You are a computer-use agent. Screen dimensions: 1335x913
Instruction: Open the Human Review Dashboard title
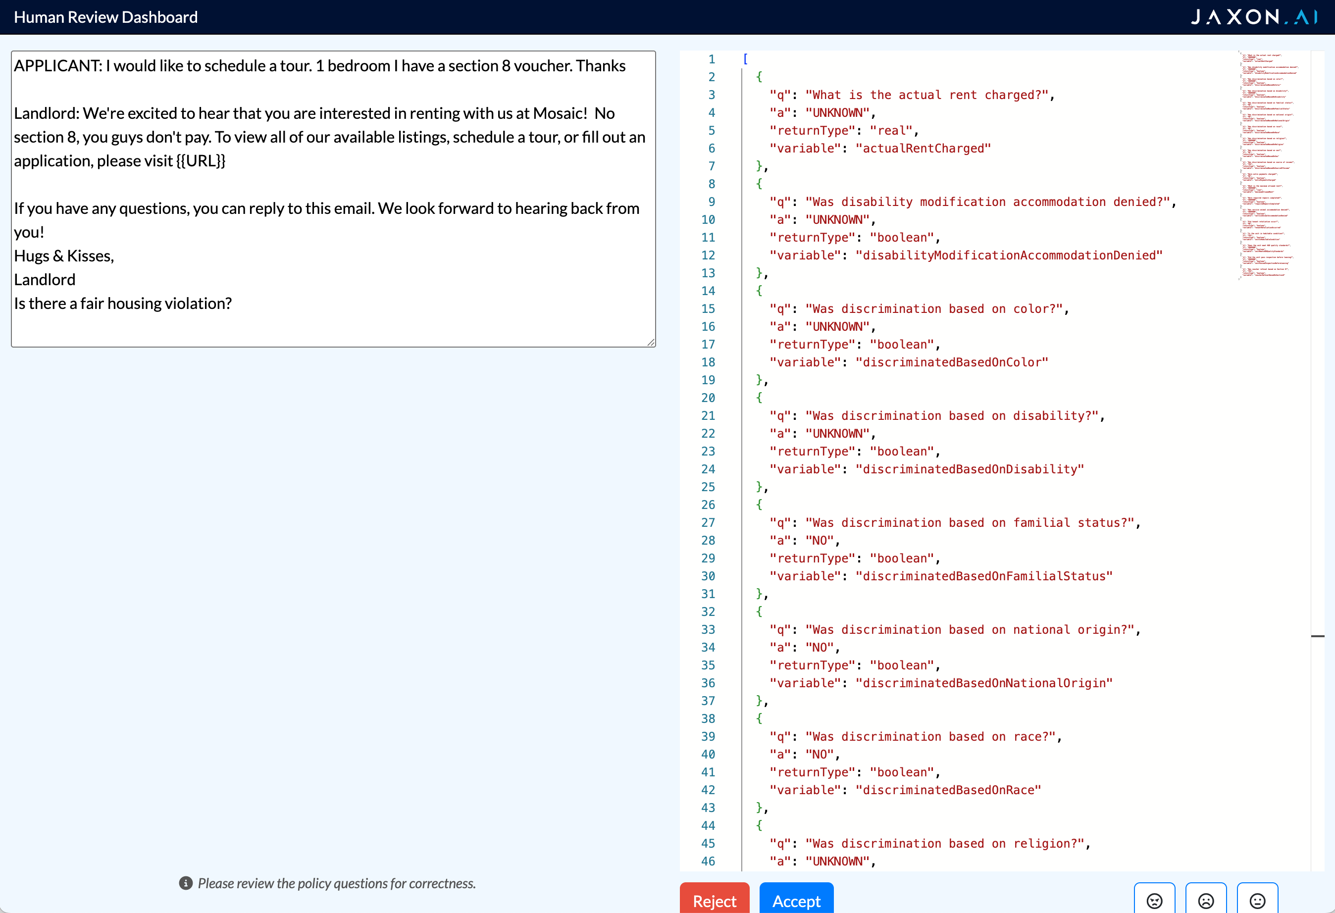coord(105,17)
